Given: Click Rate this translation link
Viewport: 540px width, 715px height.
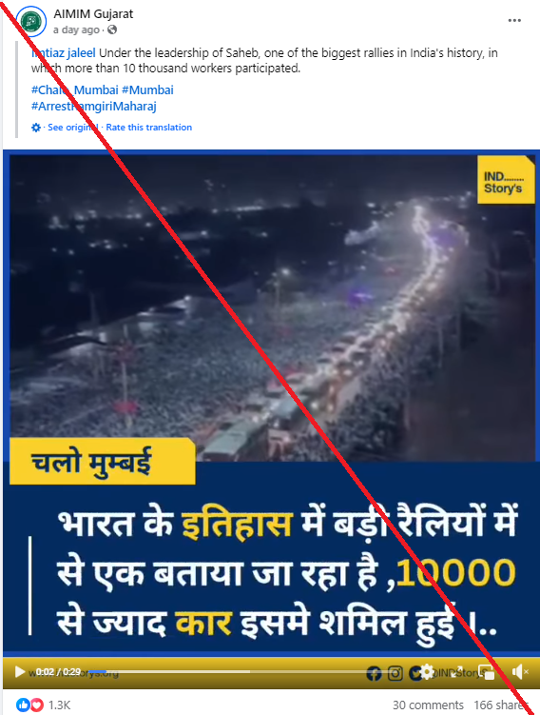Looking at the screenshot, I should point(149,128).
